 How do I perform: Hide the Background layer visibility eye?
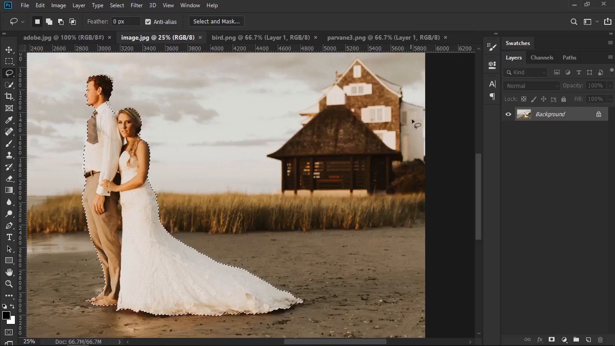point(508,114)
